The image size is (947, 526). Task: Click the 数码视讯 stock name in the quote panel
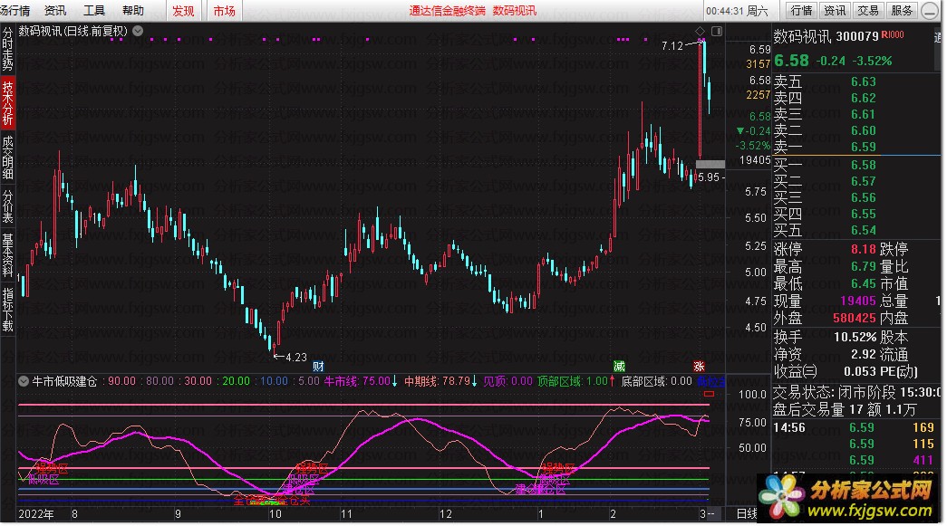pos(803,36)
